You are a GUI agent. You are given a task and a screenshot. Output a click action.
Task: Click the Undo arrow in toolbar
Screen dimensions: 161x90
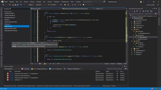point(21,5)
